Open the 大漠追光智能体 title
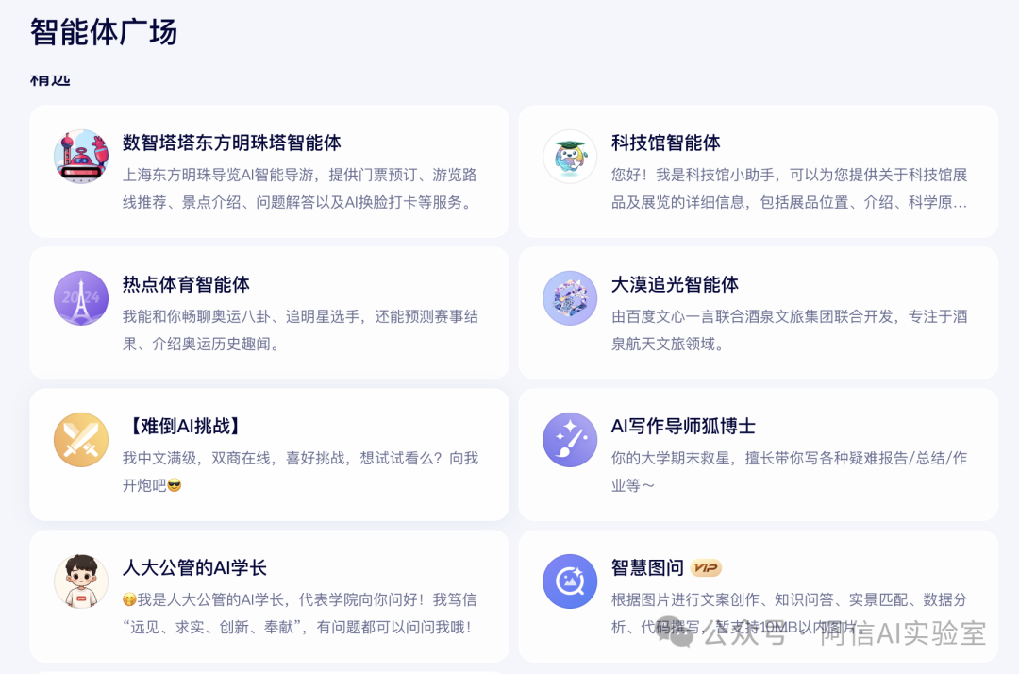 click(675, 284)
